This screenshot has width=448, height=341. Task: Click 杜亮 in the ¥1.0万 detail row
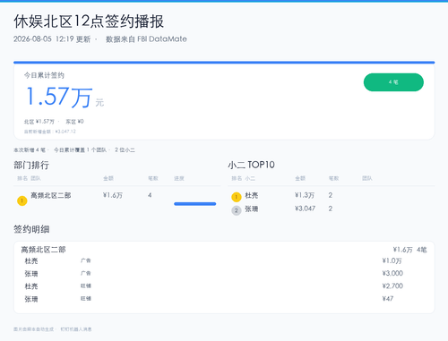(x=31, y=261)
